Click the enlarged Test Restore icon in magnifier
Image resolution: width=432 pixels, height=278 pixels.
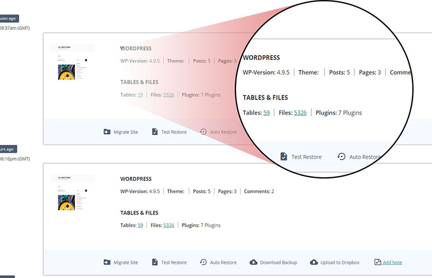[x=284, y=156]
